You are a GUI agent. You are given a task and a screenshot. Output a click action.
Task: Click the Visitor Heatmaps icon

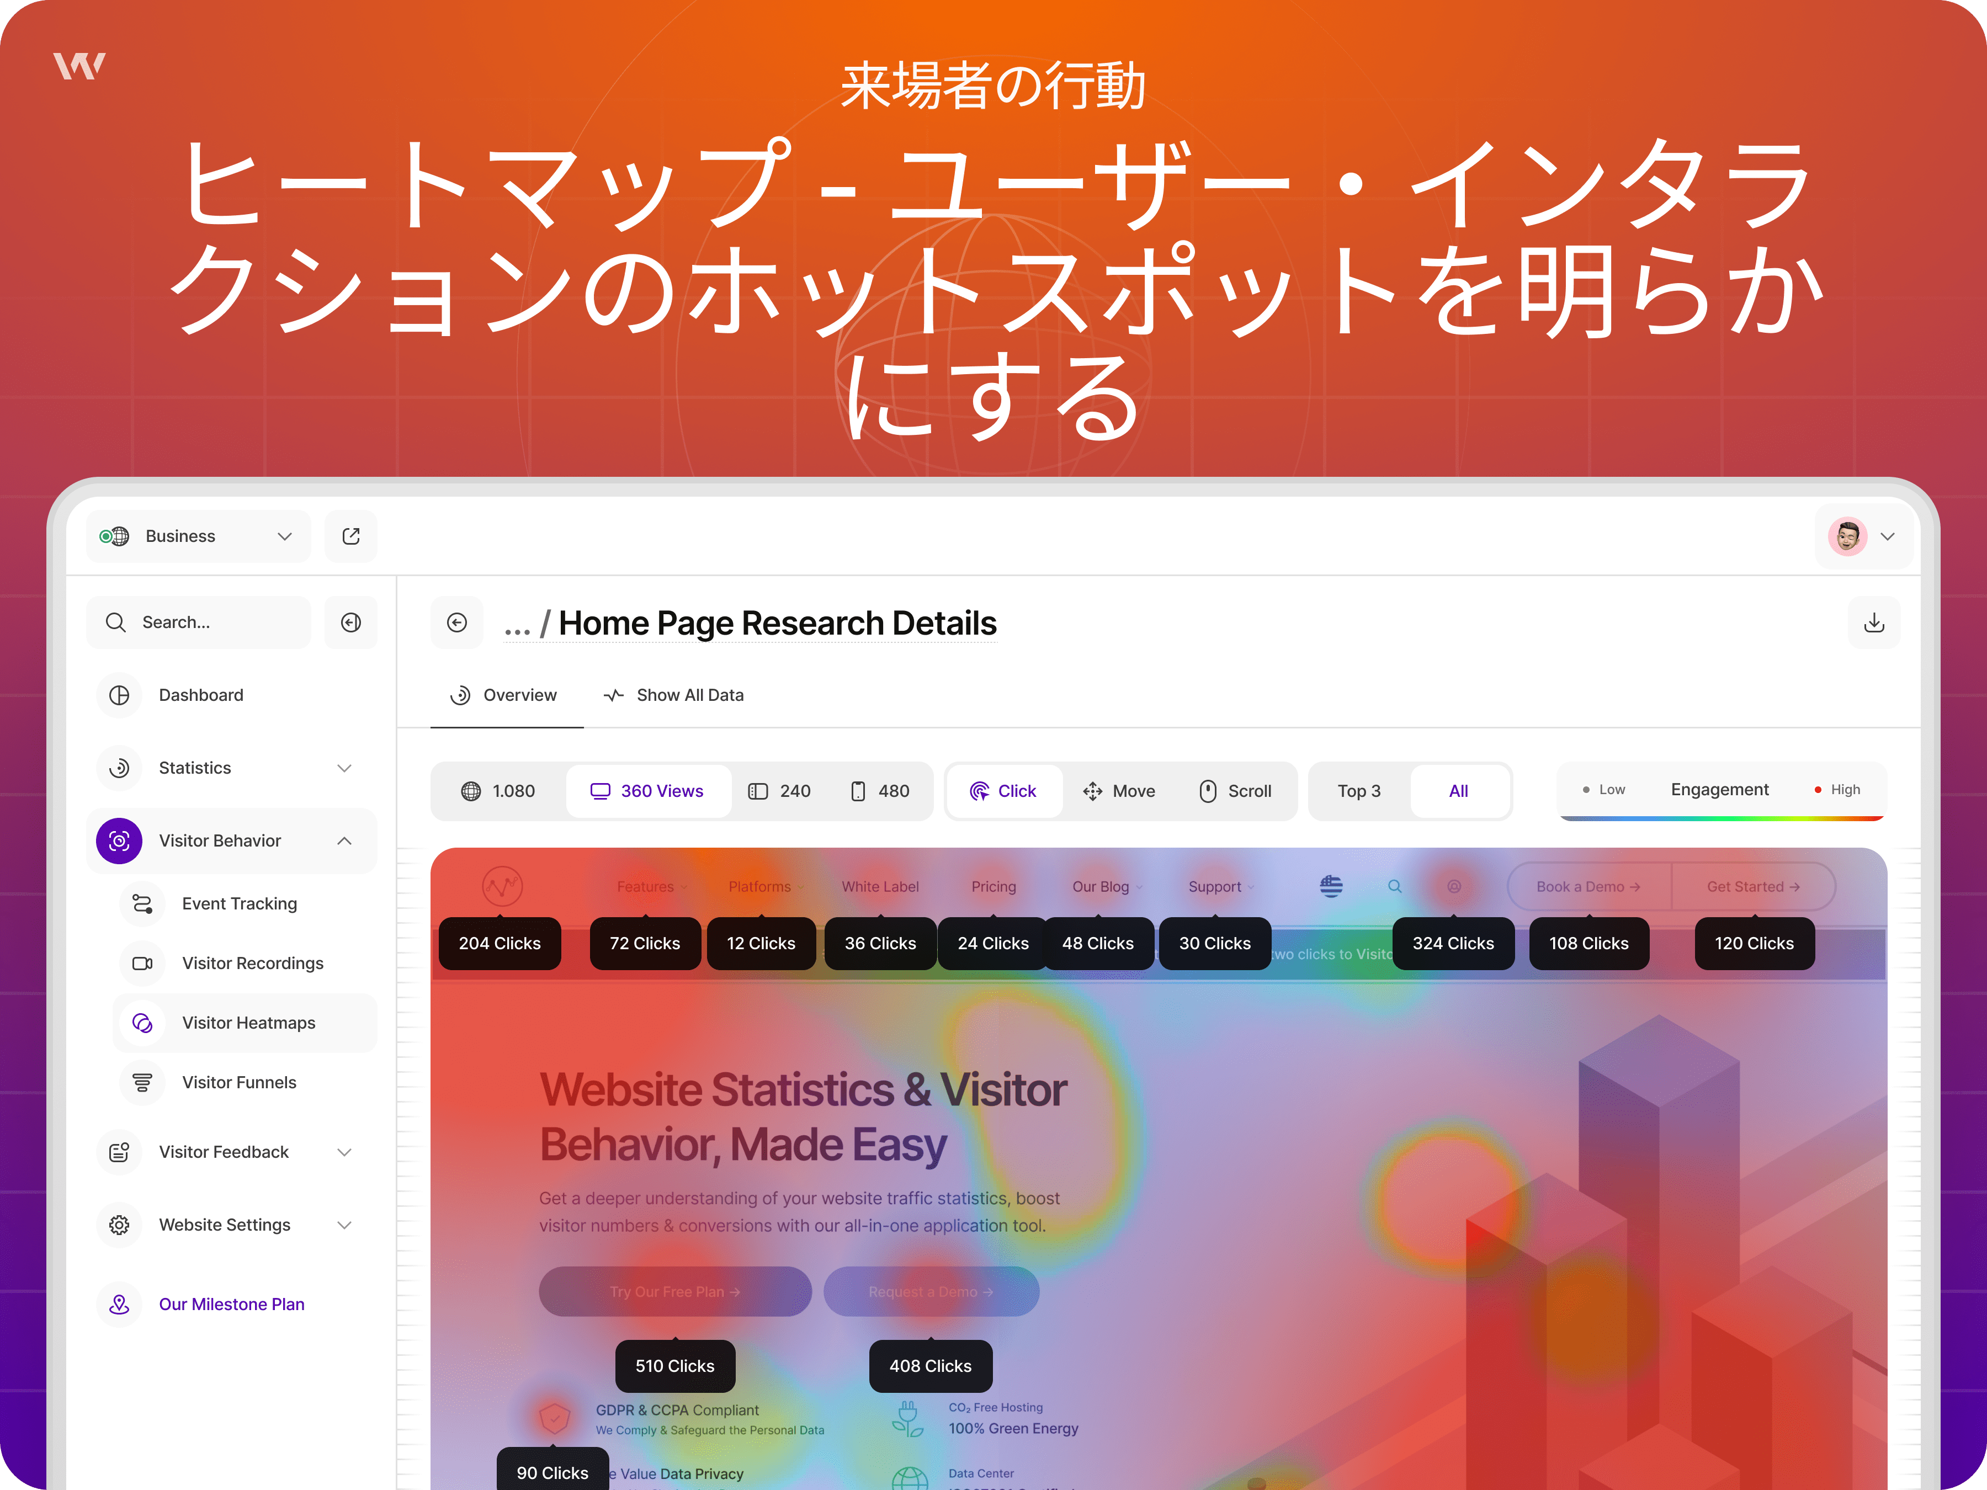142,1023
